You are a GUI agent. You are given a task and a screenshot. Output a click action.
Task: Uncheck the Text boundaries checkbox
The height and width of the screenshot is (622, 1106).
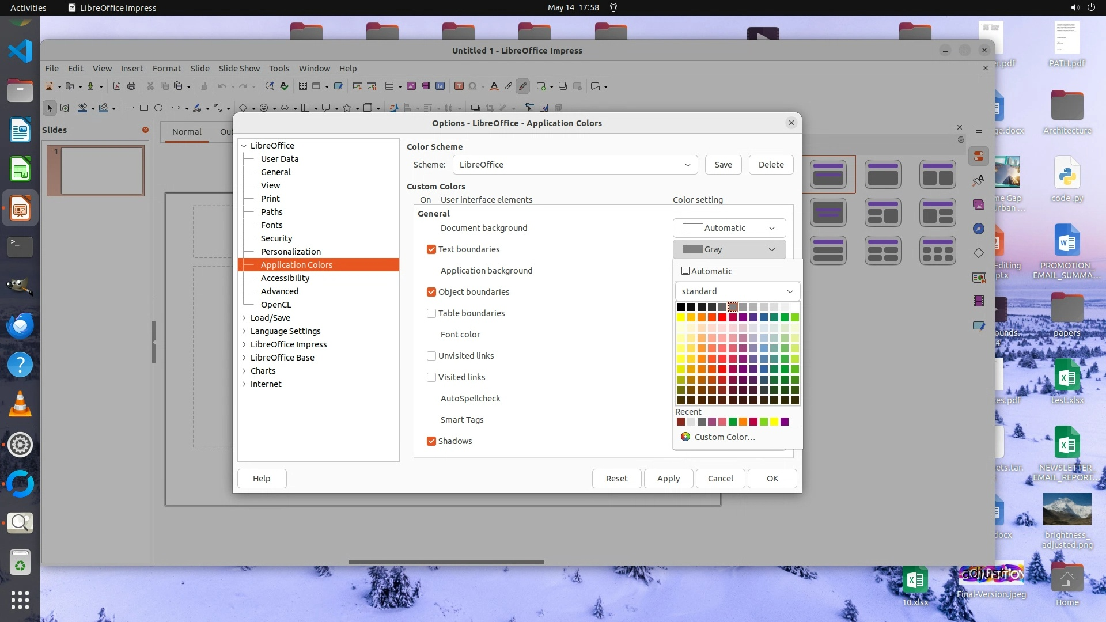431,249
